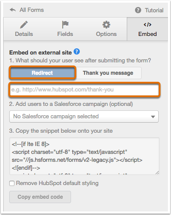
Task: Open the Details tab label
Action: click(24, 34)
